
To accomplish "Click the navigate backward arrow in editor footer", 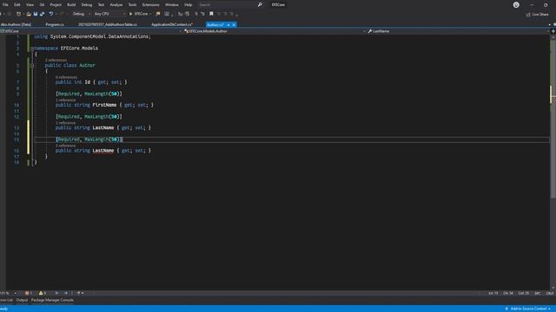I will (x=56, y=293).
